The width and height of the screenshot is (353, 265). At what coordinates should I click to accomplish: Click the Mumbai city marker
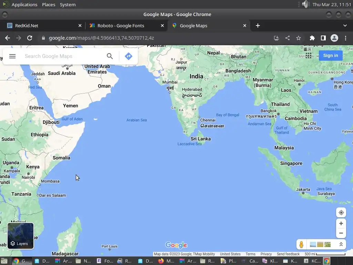click(x=170, y=92)
